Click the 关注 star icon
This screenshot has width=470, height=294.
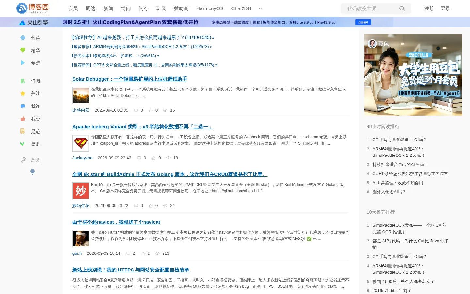pyautogui.click(x=23, y=93)
